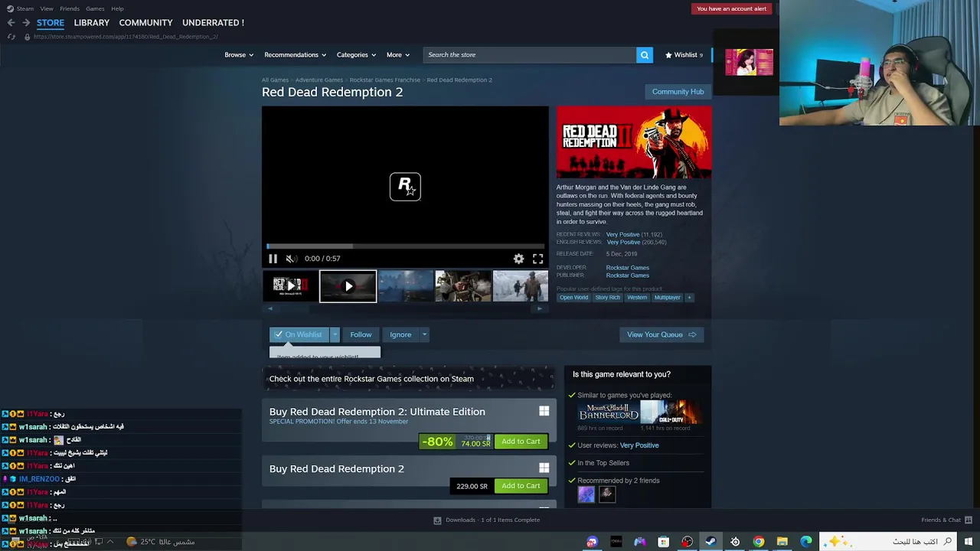Switch to the LIBRARY tab
Viewport: 980px width, 551px height.
coord(92,23)
